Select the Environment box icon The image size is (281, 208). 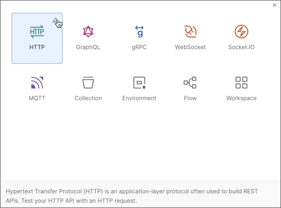click(x=139, y=82)
